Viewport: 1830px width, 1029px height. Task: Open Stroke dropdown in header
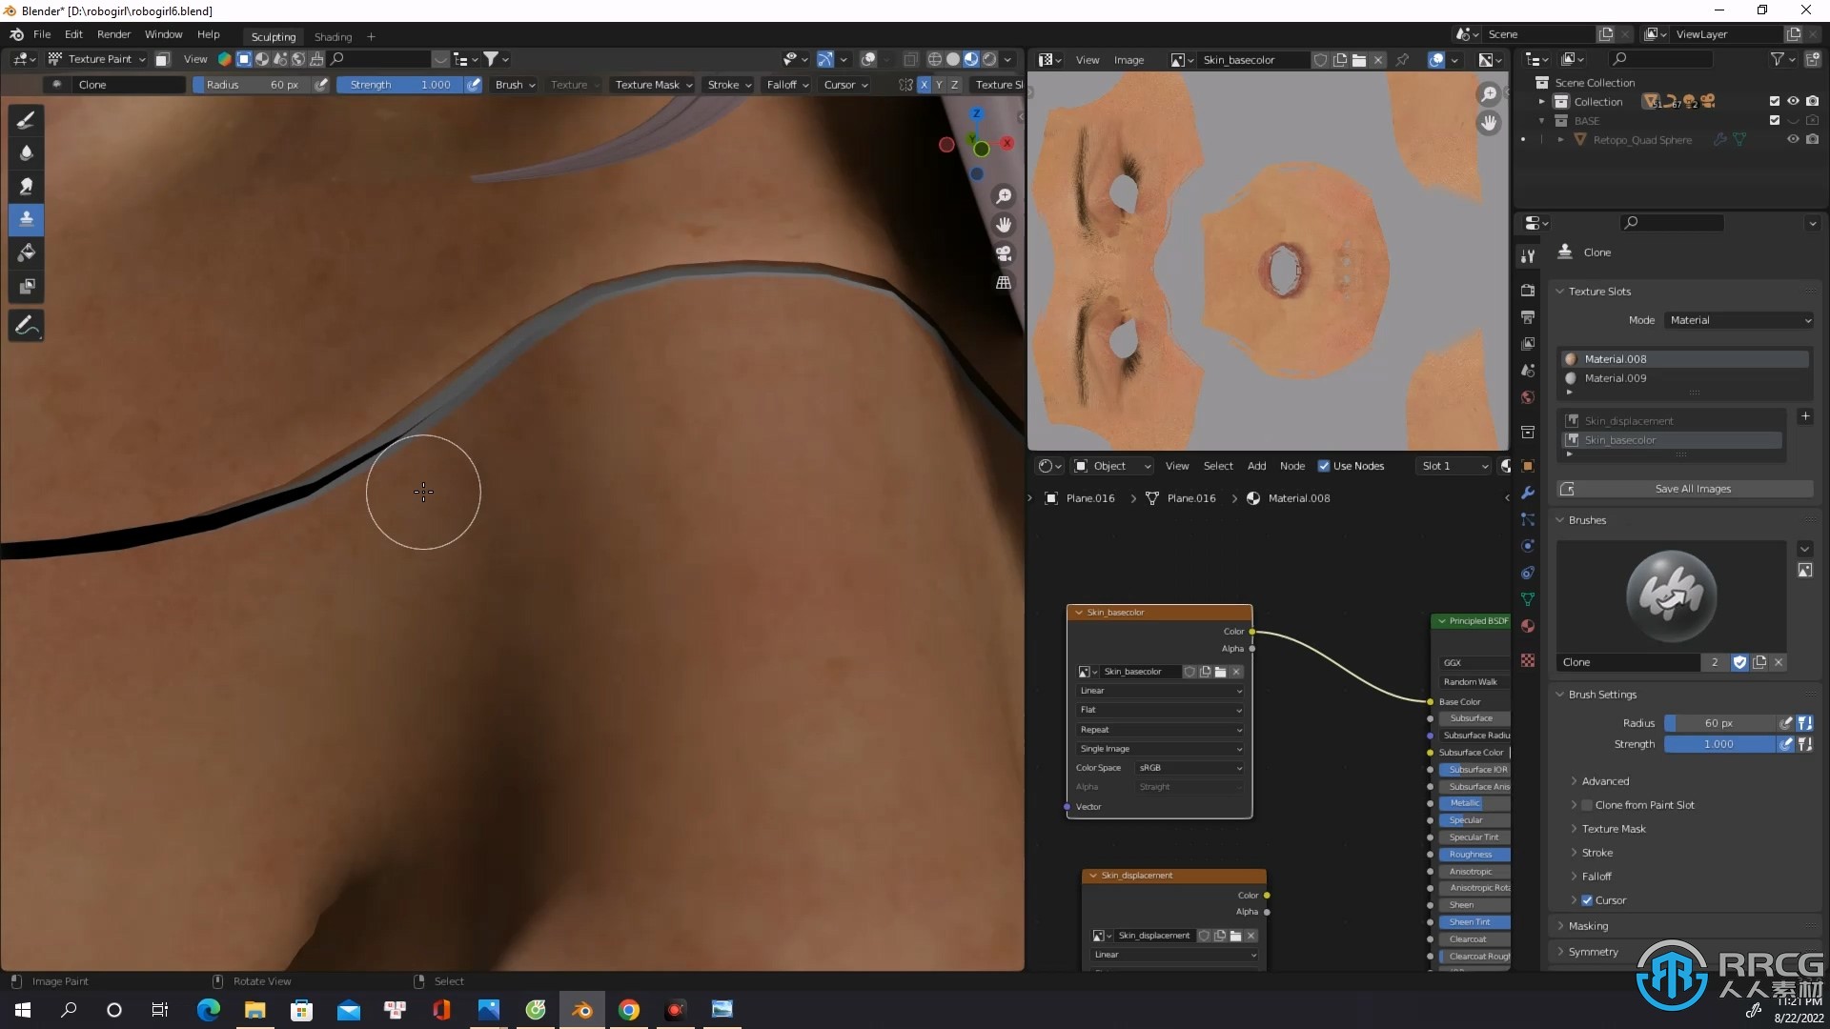(x=729, y=85)
